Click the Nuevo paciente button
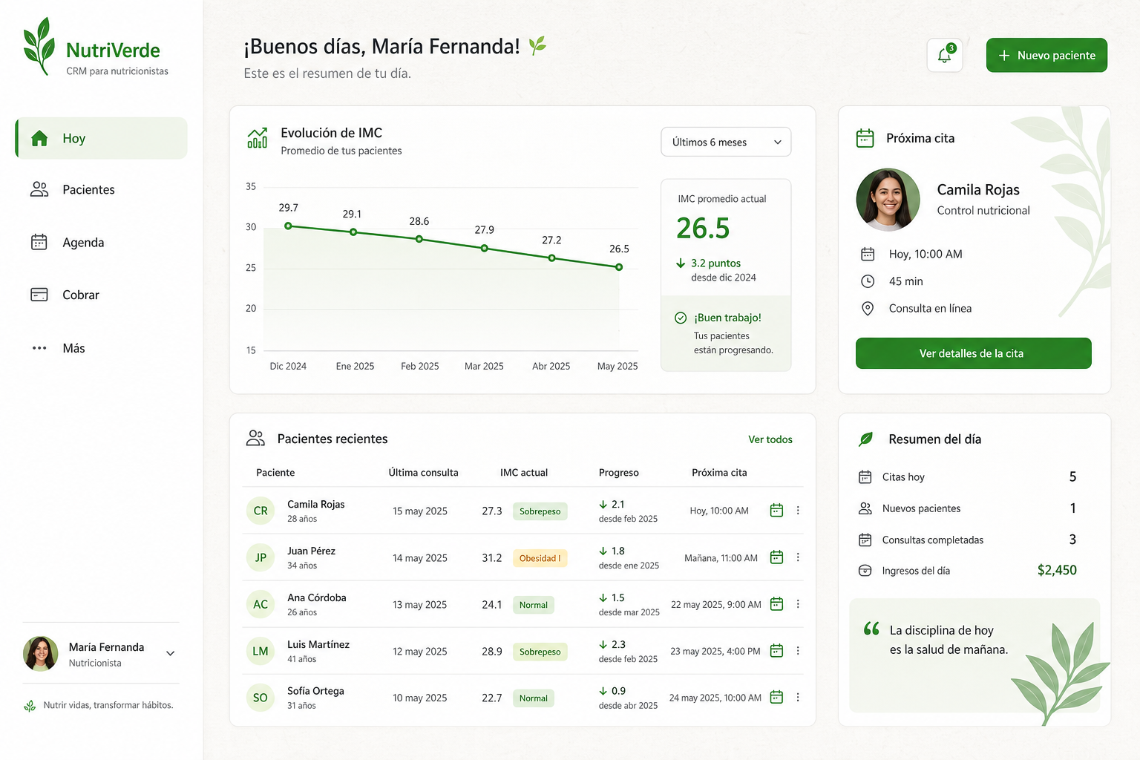 pos(1046,55)
